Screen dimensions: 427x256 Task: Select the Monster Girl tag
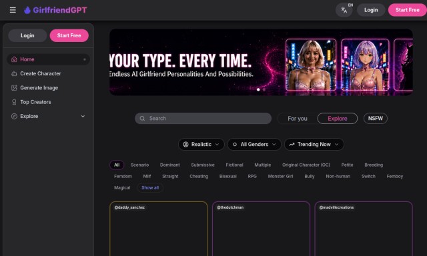pos(280,176)
